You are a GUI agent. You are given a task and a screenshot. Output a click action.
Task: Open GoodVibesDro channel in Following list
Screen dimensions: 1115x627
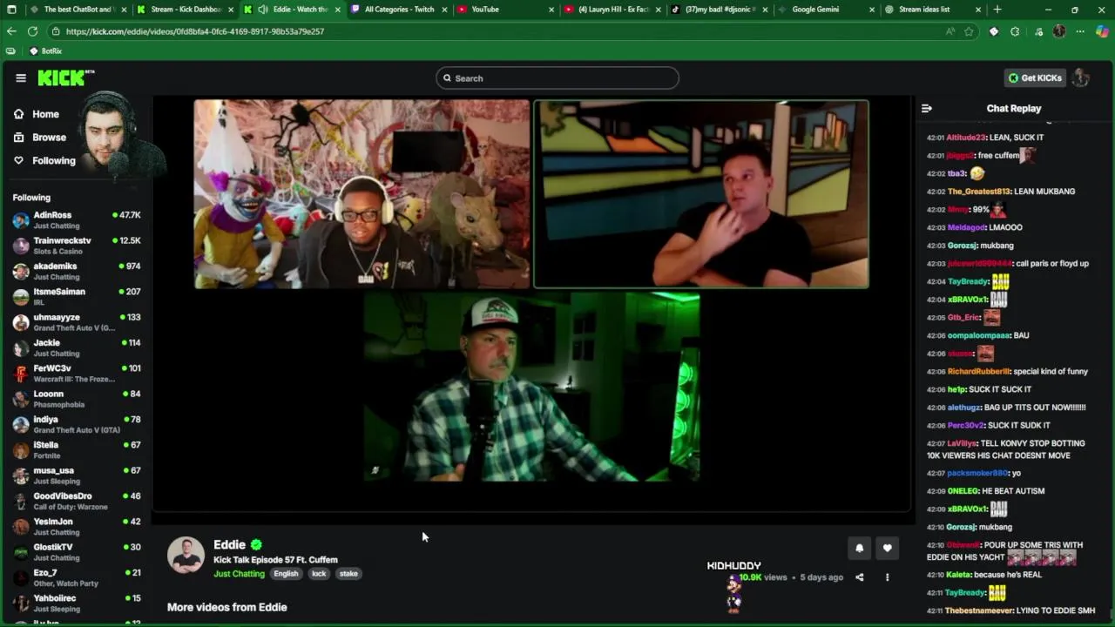77,501
